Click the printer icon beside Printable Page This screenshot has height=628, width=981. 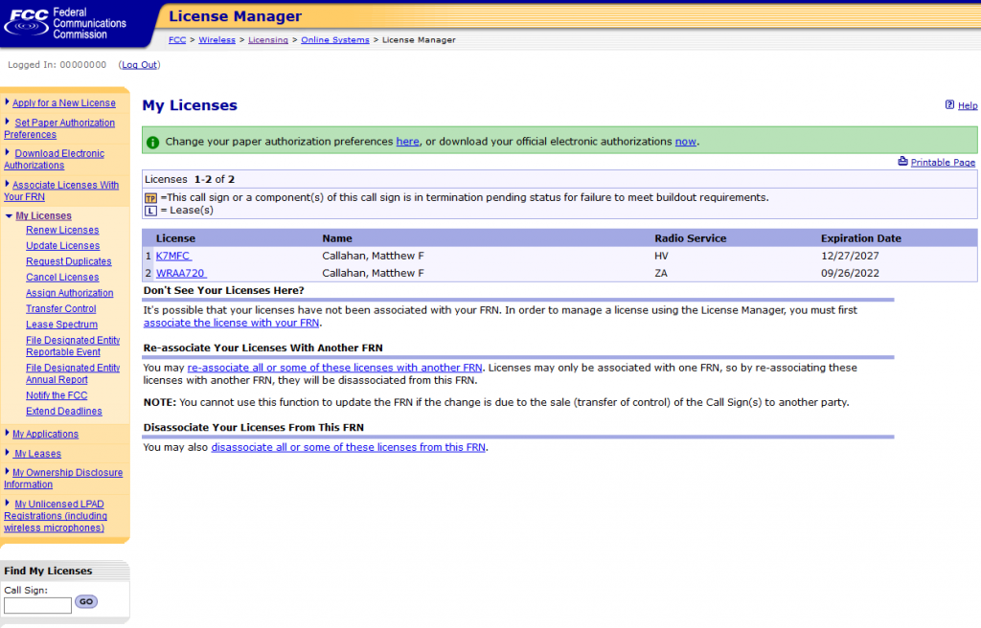[x=901, y=162]
